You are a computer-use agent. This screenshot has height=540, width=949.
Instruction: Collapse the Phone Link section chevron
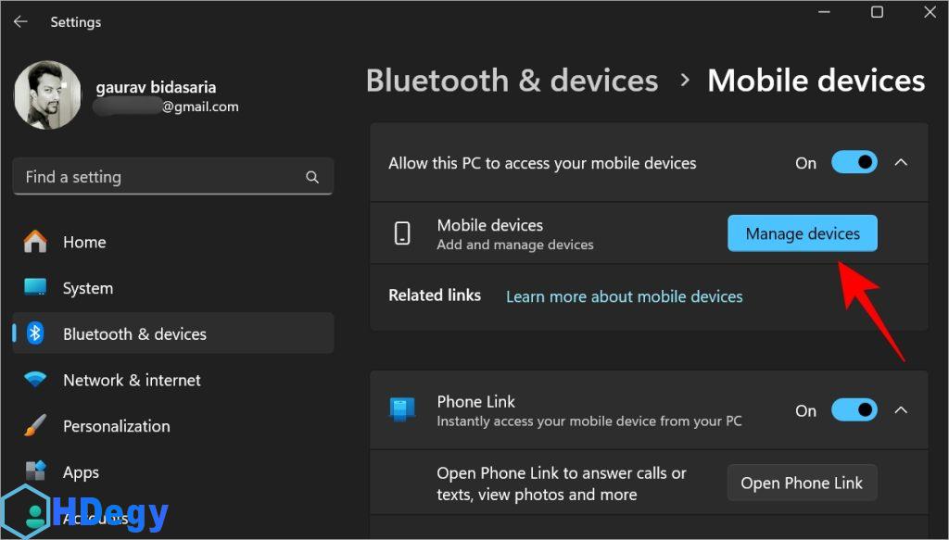pos(901,410)
